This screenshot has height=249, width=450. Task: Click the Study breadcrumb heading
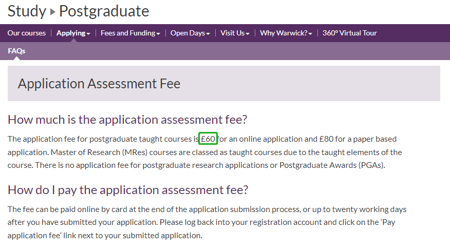[x=27, y=11]
